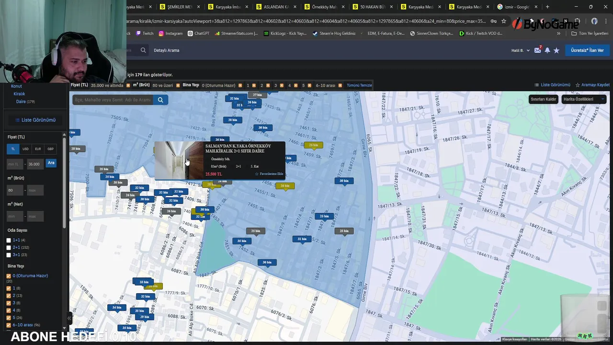Expand the Halil B. account menu
This screenshot has width=613, height=345.
[521, 50]
